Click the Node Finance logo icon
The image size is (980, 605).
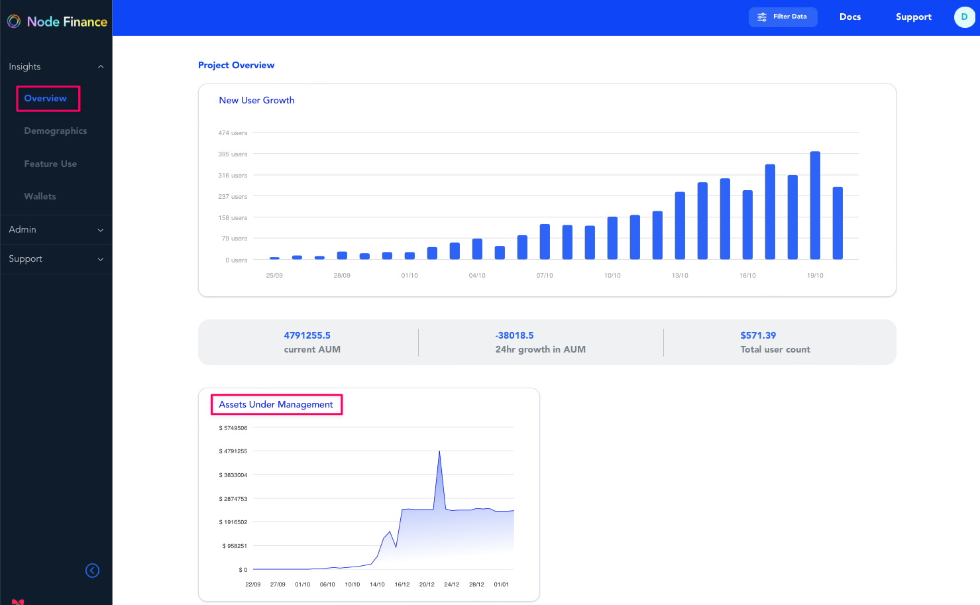14,22
